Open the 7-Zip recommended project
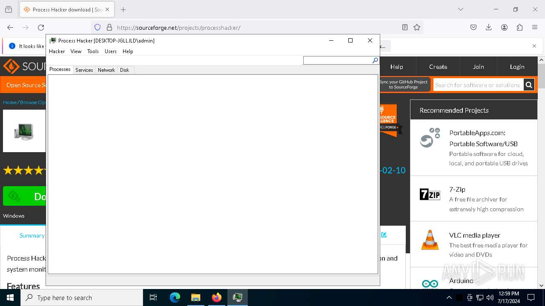This screenshot has height=306, width=545. (x=457, y=190)
